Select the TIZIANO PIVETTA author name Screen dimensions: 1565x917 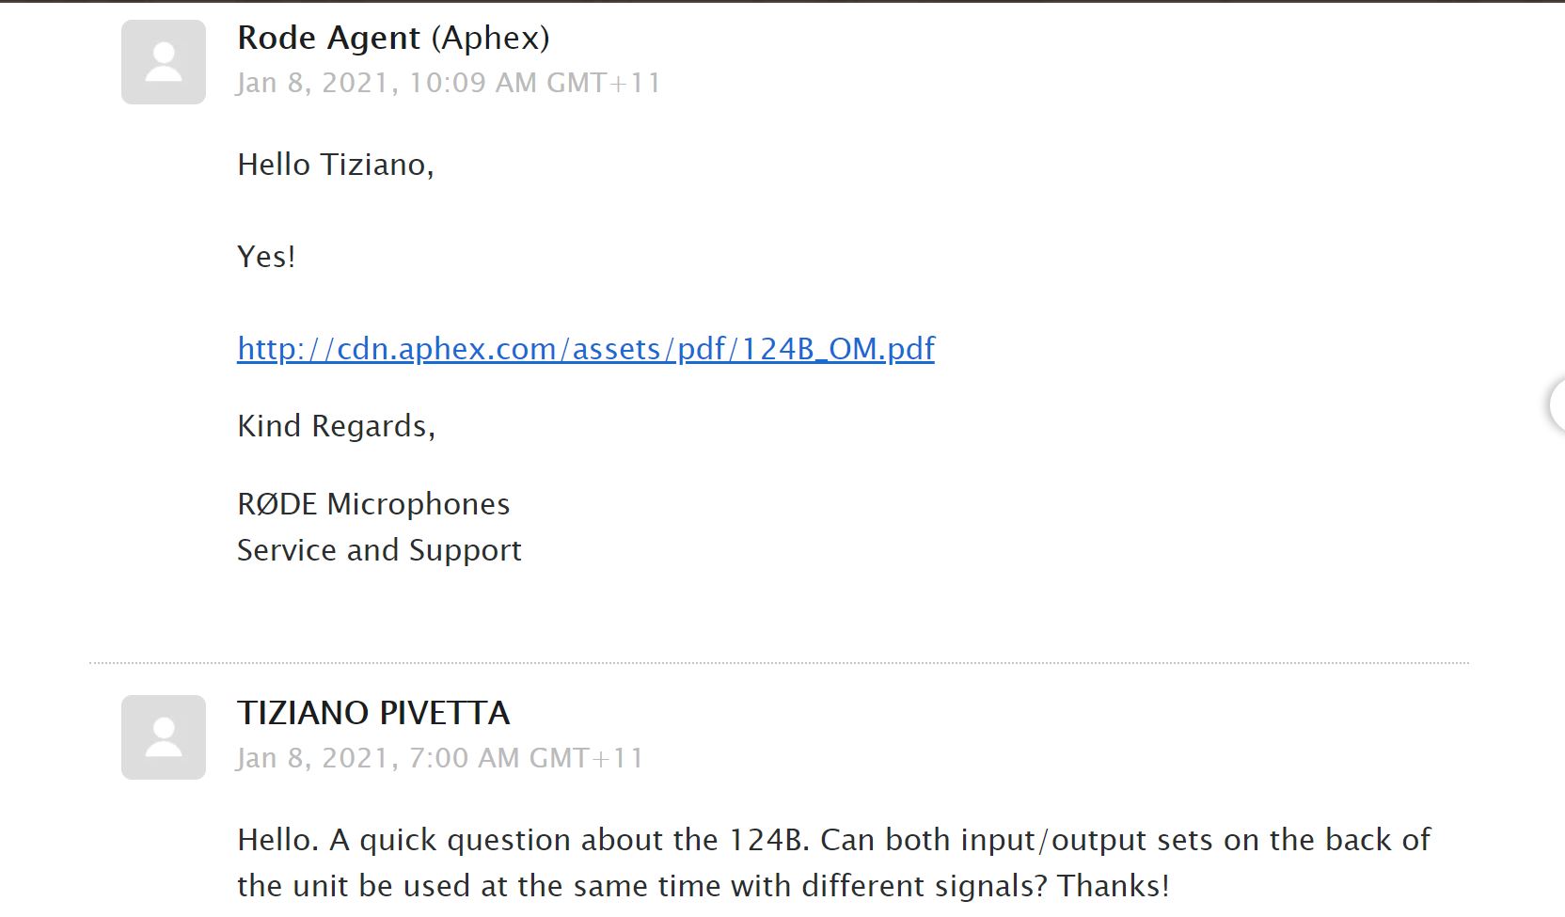pos(373,713)
